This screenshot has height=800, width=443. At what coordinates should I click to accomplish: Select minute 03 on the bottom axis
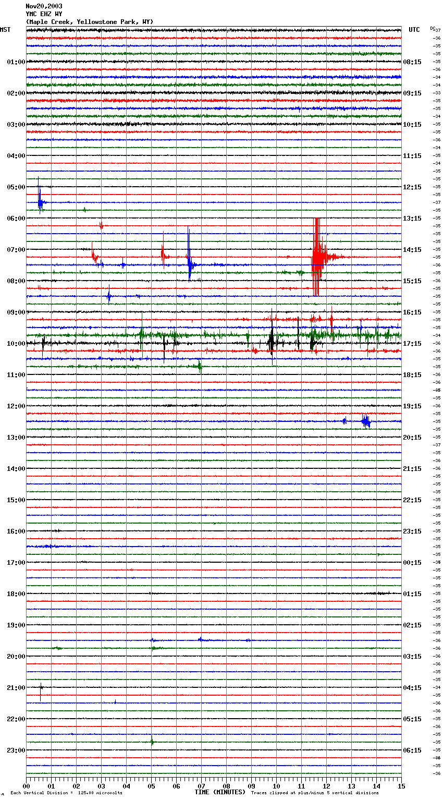point(101,786)
